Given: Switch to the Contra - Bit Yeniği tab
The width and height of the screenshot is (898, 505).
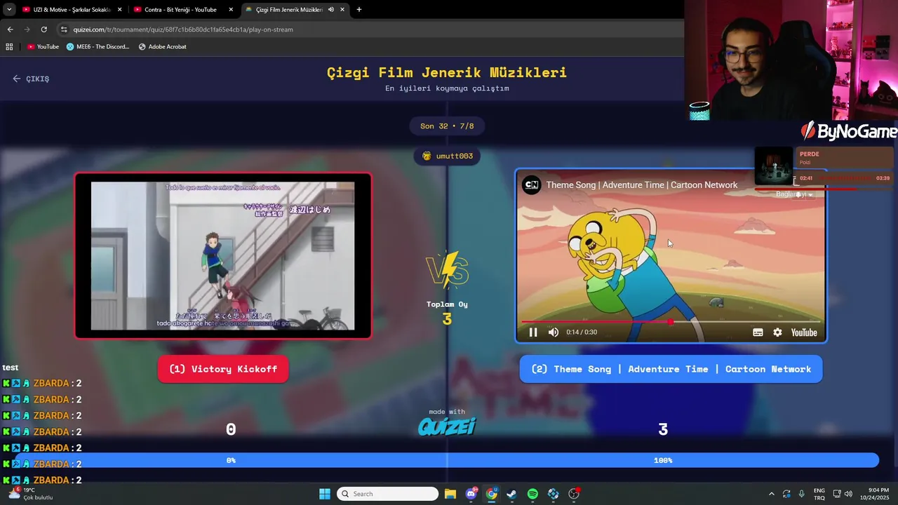Looking at the screenshot, I should (x=182, y=10).
